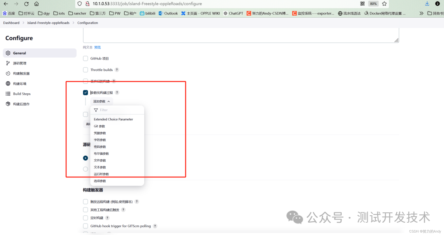Choose 选项参数 from parameter list
The height and width of the screenshot is (235, 444).
click(117, 181)
